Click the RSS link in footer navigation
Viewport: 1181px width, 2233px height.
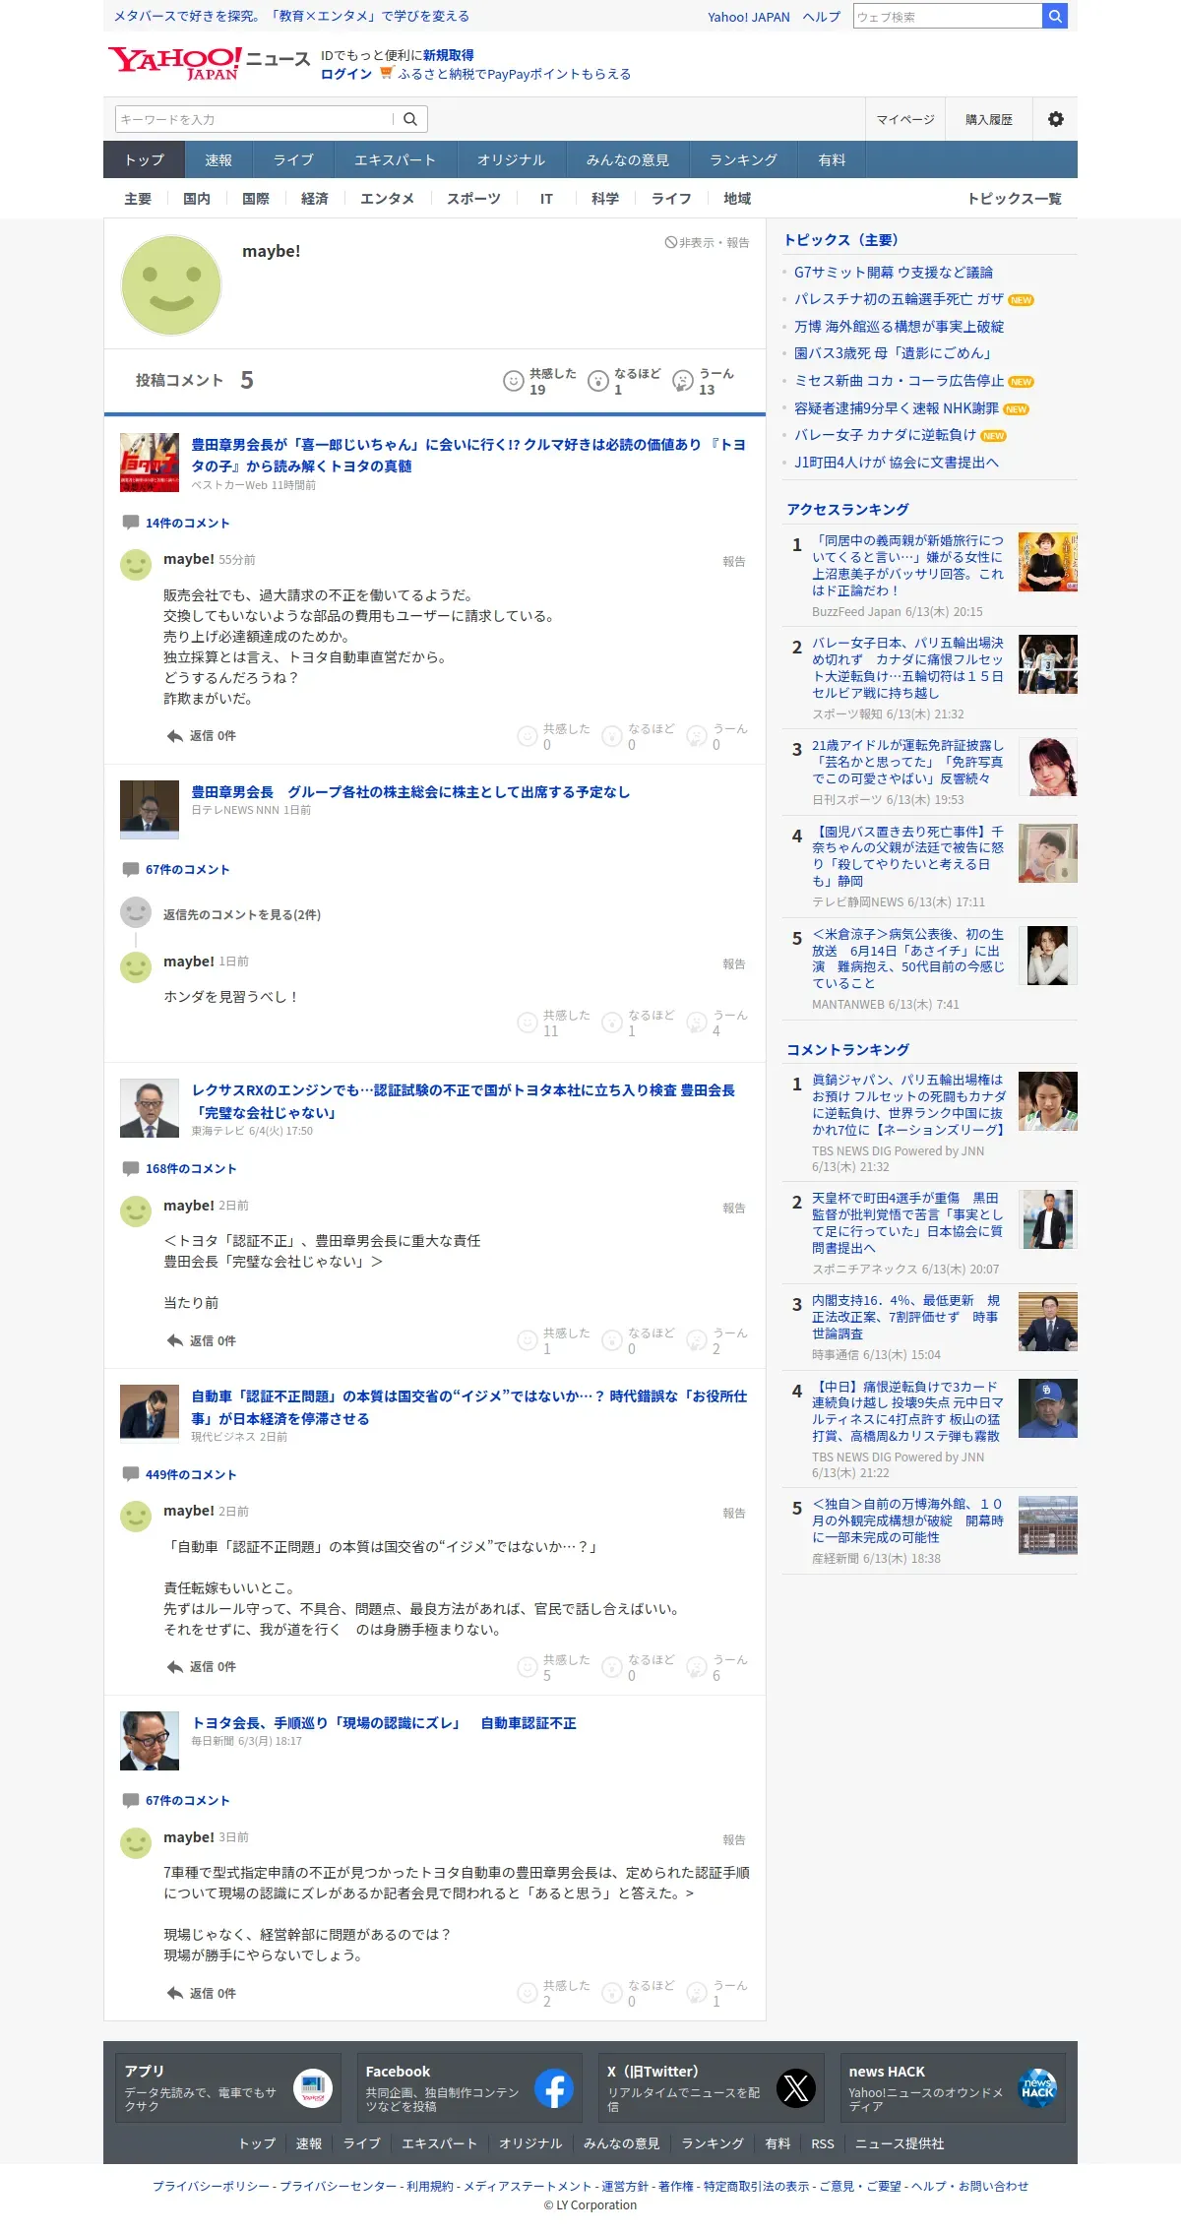coord(823,2143)
